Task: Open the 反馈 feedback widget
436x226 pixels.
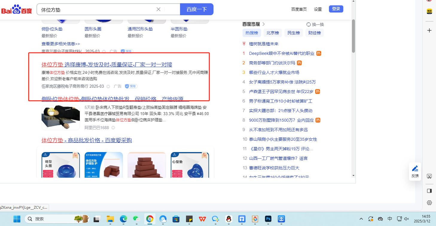Action: 415,171
